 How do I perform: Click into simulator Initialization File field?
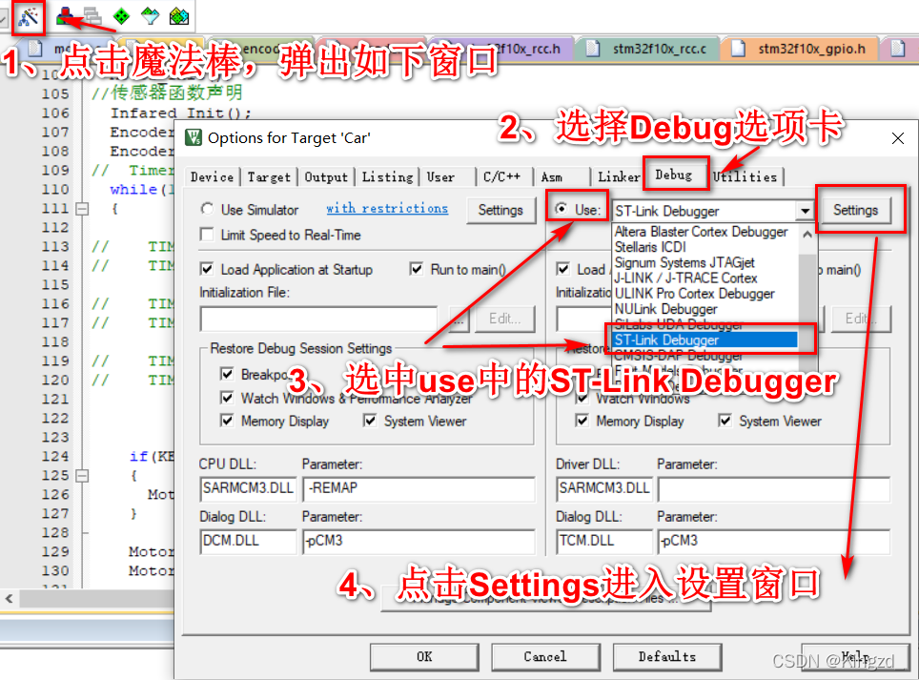click(x=318, y=319)
